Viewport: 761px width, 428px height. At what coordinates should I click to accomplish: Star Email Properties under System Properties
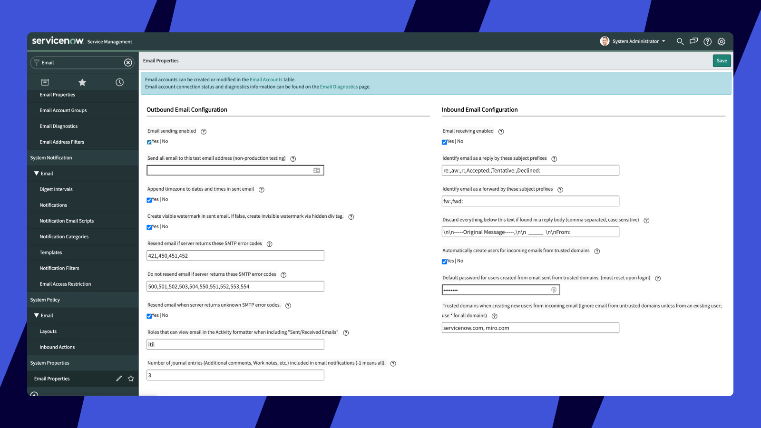(x=130, y=379)
